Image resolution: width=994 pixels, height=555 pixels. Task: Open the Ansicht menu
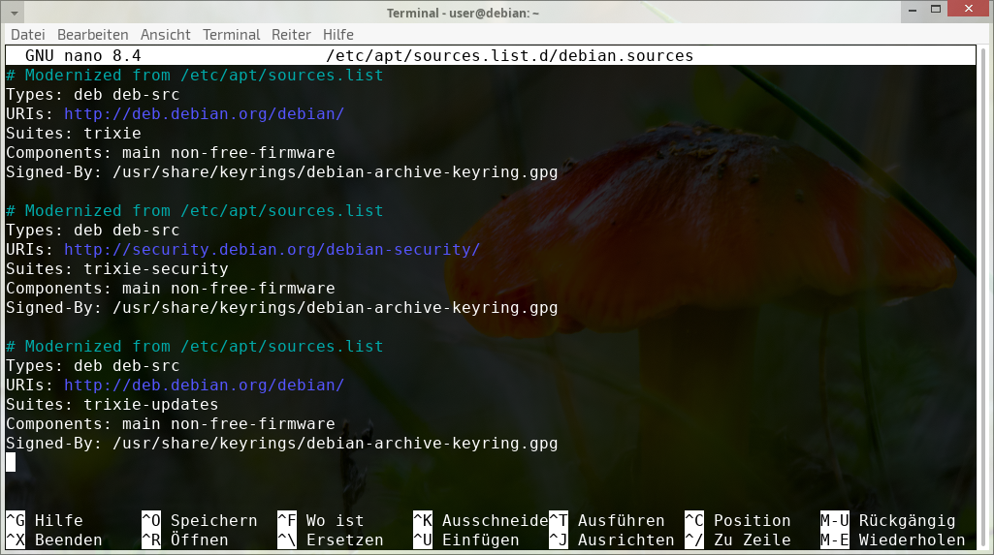click(165, 34)
